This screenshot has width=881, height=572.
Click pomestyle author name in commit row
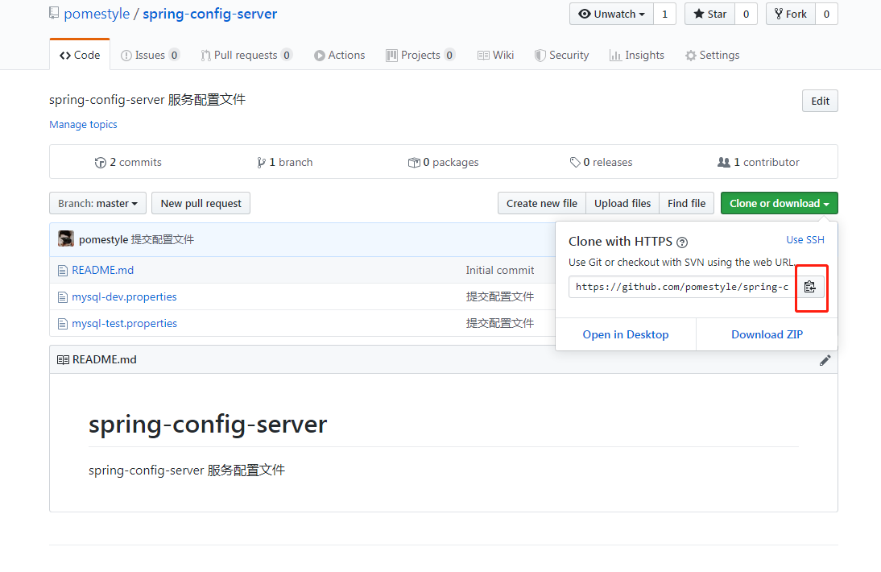[103, 240]
